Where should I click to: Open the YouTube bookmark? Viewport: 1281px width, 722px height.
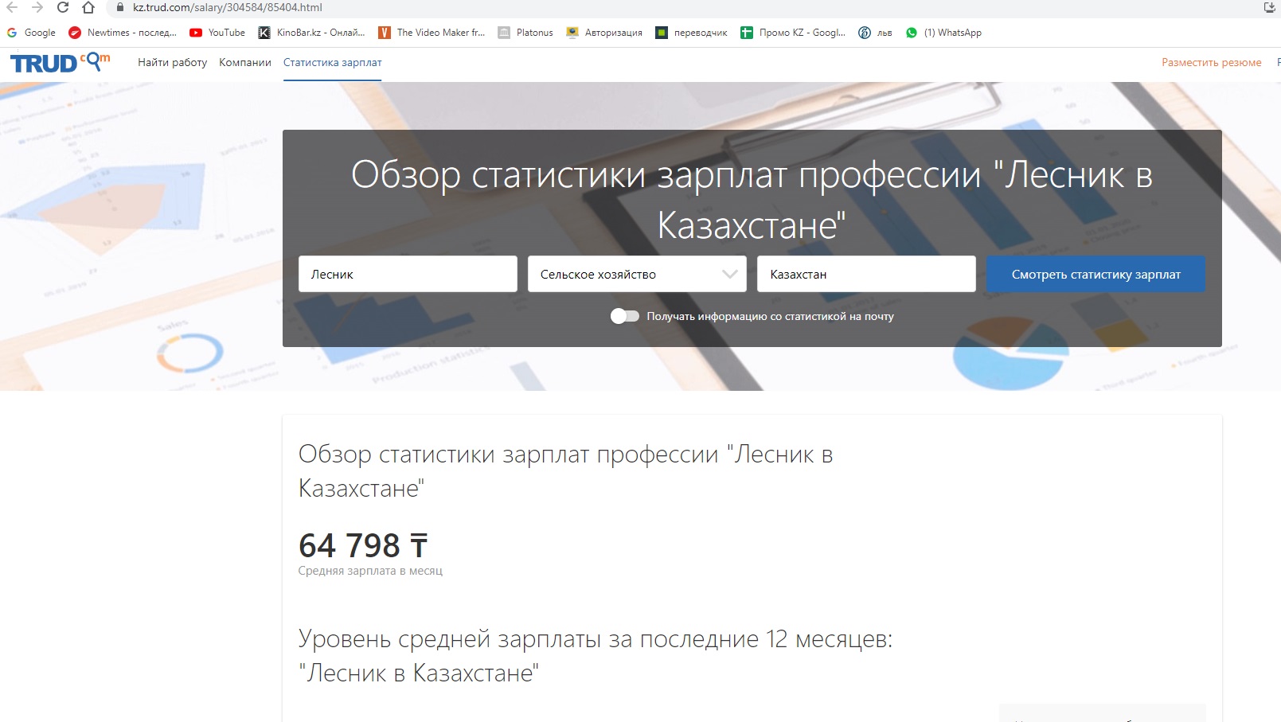click(x=217, y=33)
